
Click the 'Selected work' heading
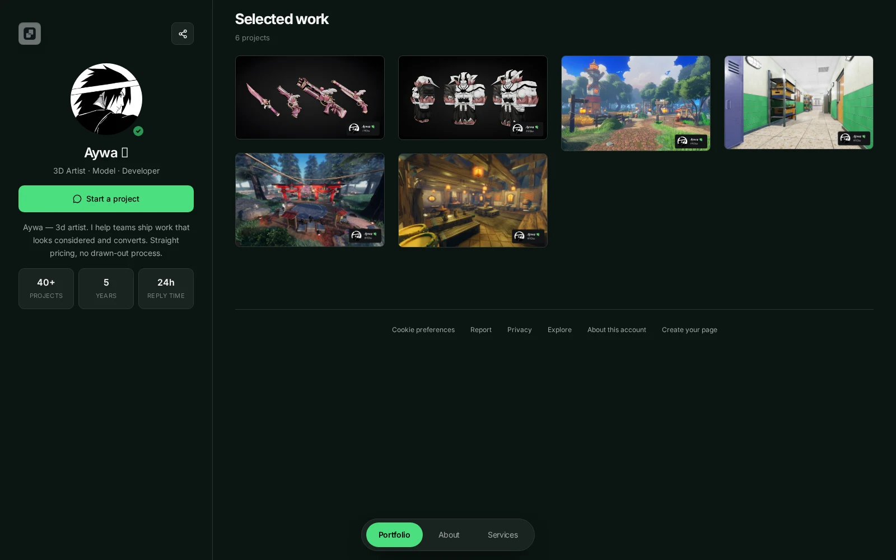(282, 19)
